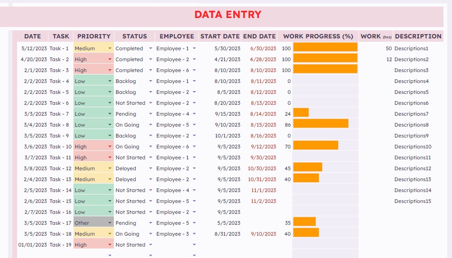Open the priority dropdown for Task - 1

[x=110, y=48]
